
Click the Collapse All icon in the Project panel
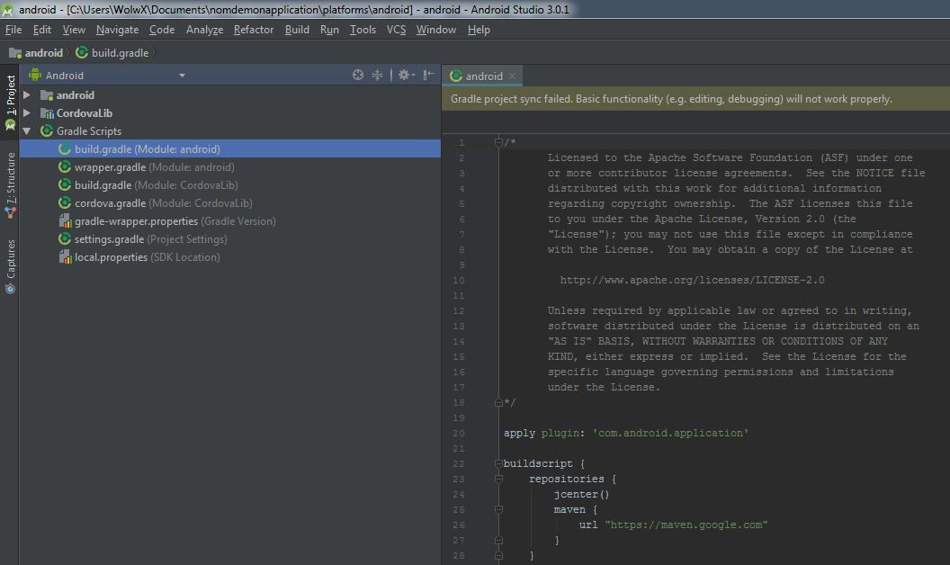click(378, 76)
